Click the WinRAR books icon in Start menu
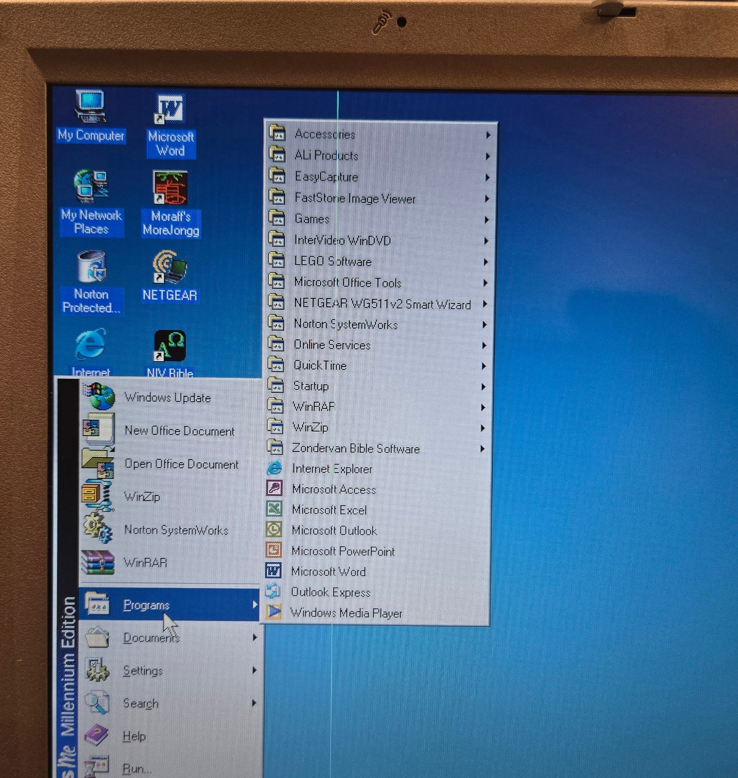The width and height of the screenshot is (738, 778). pos(97,562)
